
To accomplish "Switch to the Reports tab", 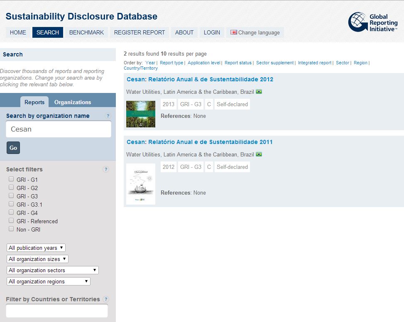I will pos(34,102).
